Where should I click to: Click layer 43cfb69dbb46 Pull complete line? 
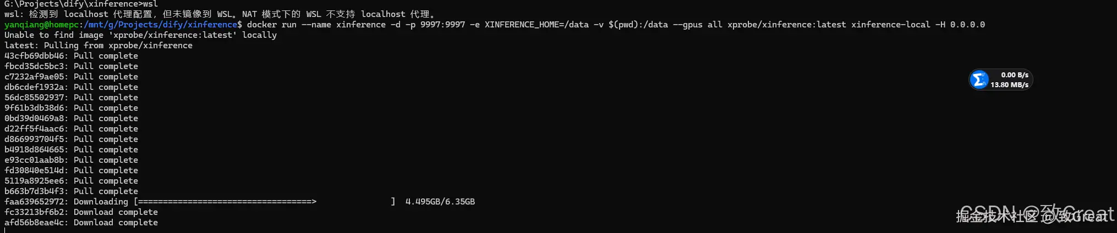72,56
